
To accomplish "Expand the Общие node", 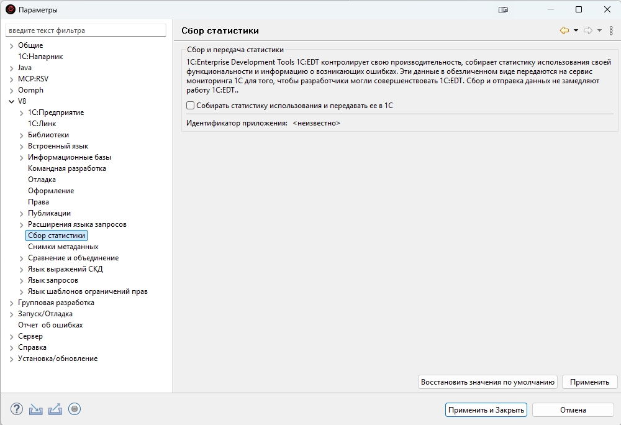I will (11, 46).
